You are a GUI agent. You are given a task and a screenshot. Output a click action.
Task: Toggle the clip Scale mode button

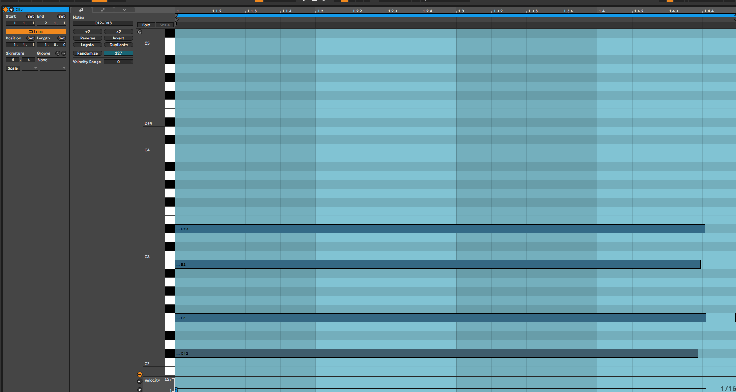pos(13,68)
